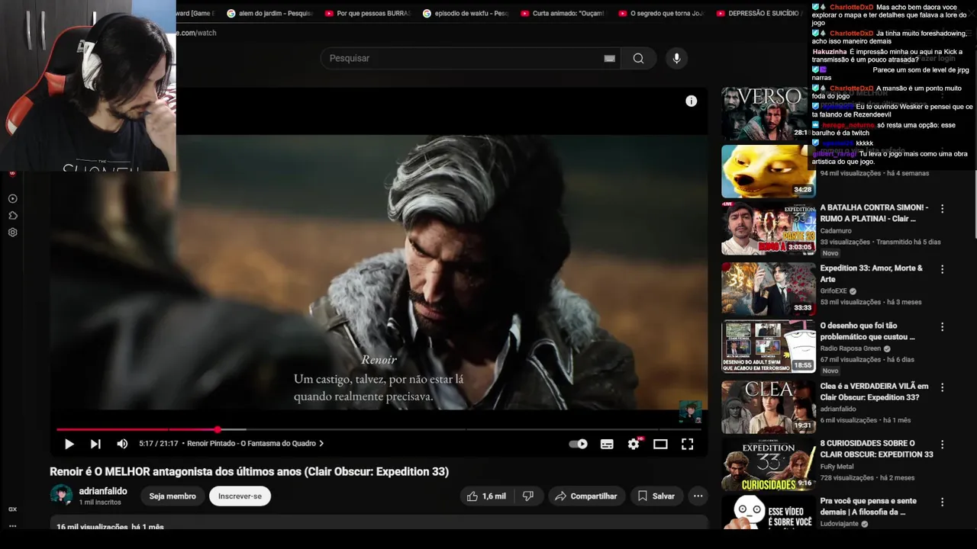Click the Inscrever-se subscribe button
The width and height of the screenshot is (977, 549).
pyautogui.click(x=240, y=496)
